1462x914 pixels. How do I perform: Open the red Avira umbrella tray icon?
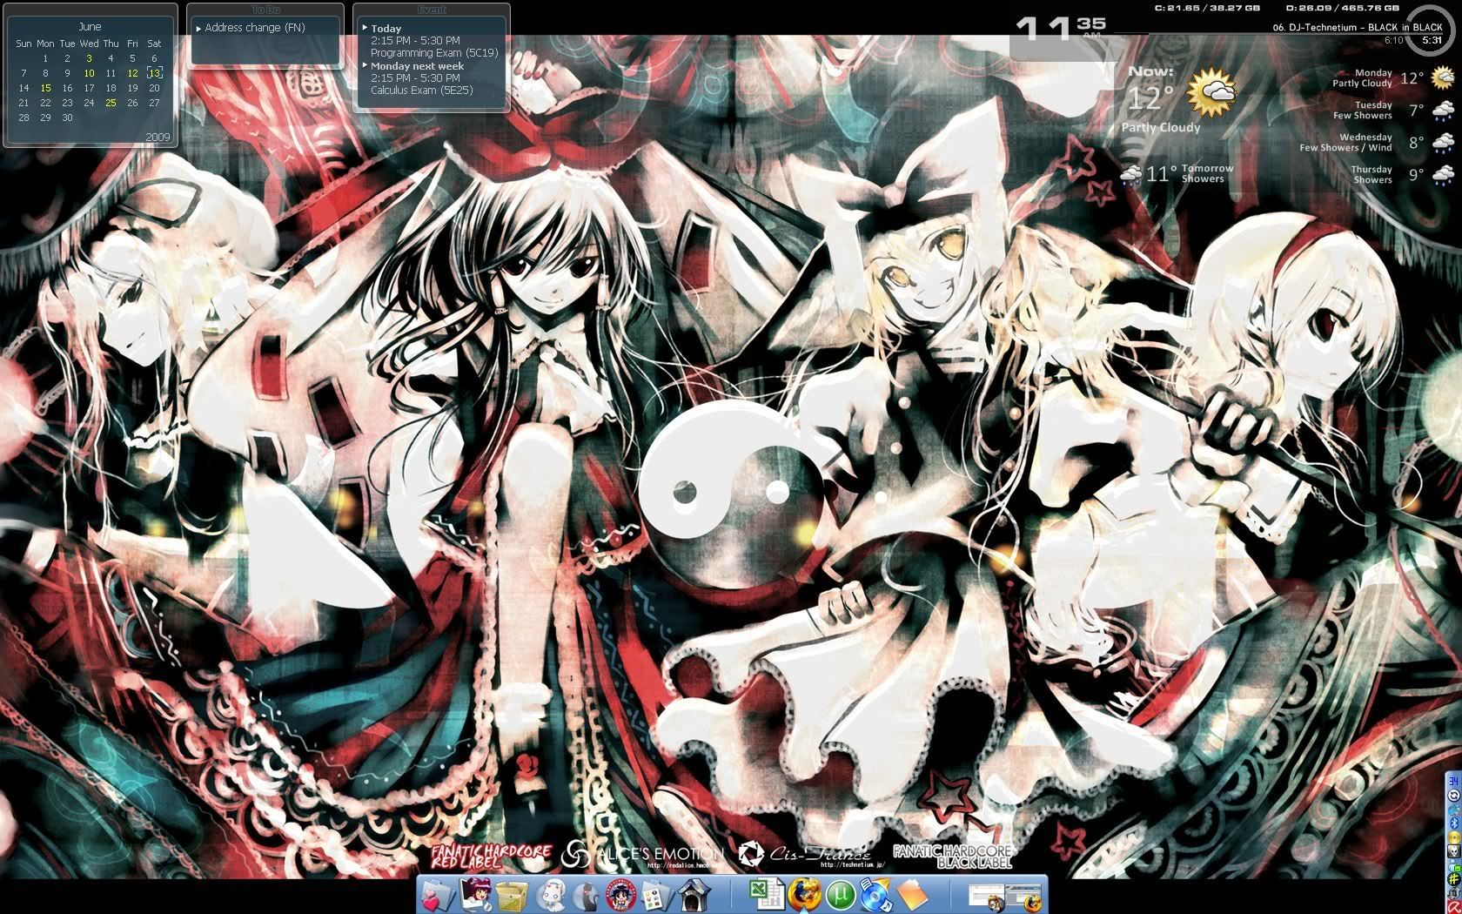1454,907
